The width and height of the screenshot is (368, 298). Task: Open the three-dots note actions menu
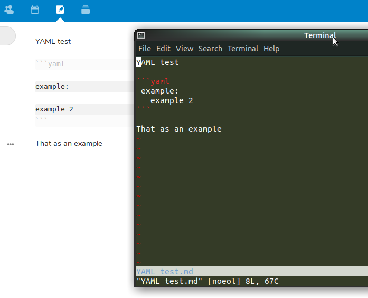[11, 144]
